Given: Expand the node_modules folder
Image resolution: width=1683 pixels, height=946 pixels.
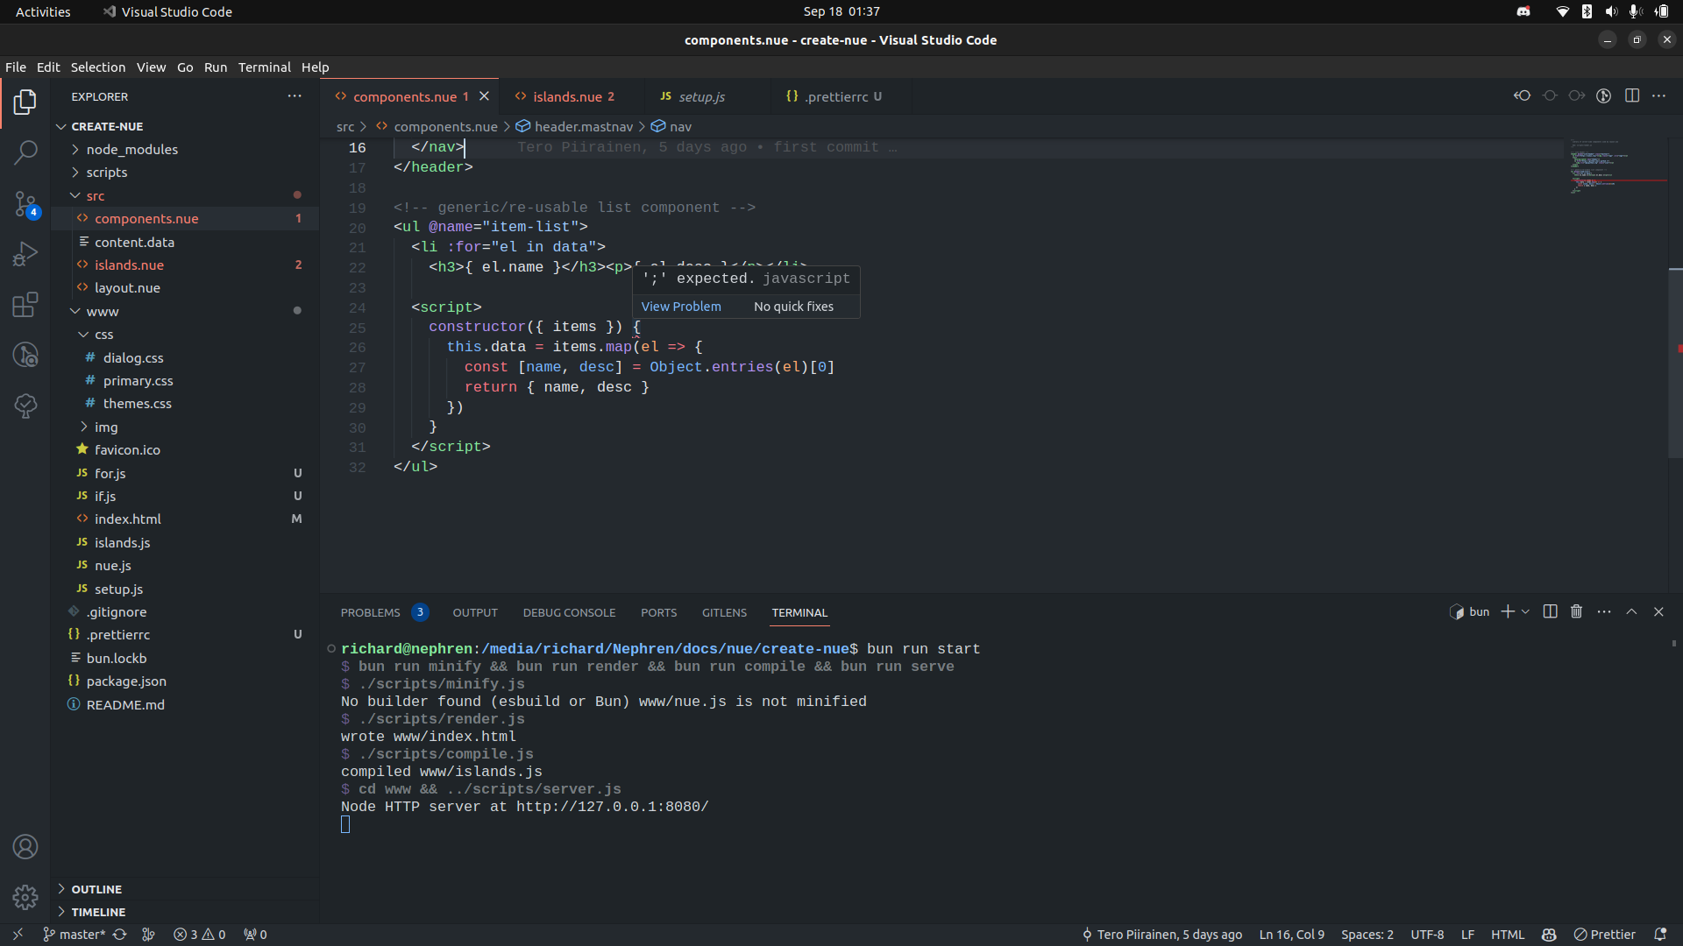Looking at the screenshot, I should tap(131, 150).
